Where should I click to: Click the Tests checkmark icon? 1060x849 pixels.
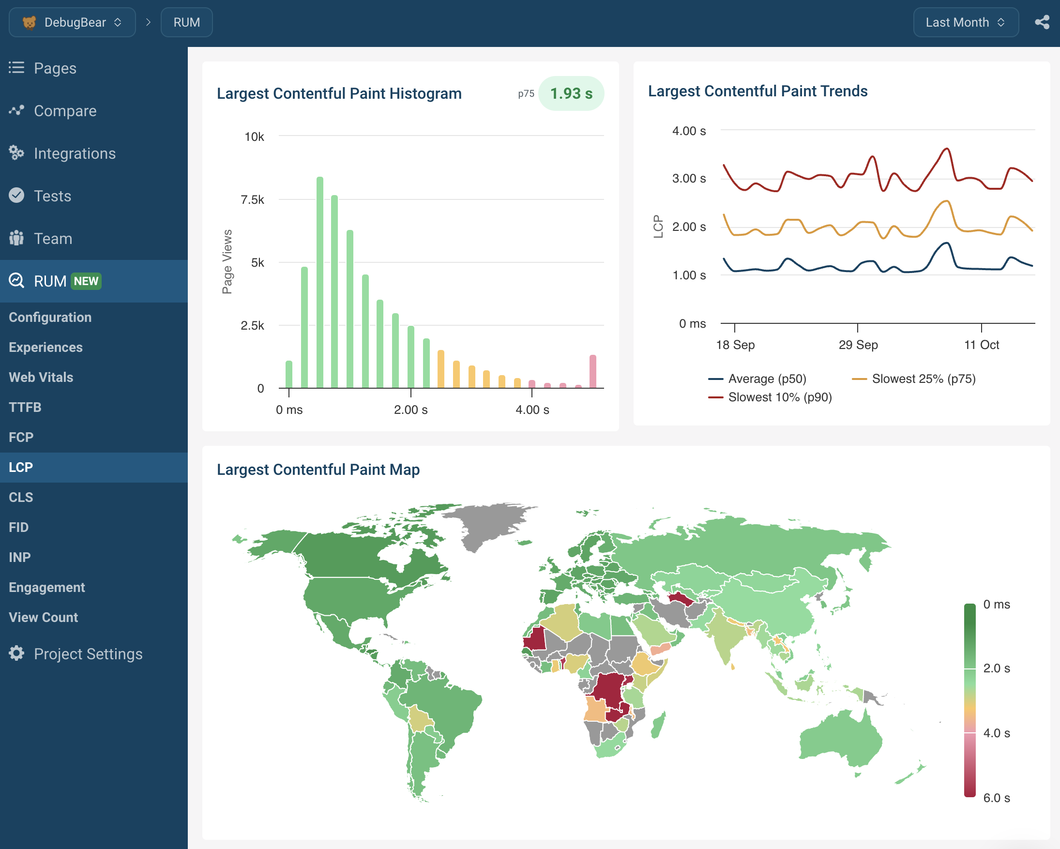click(16, 196)
